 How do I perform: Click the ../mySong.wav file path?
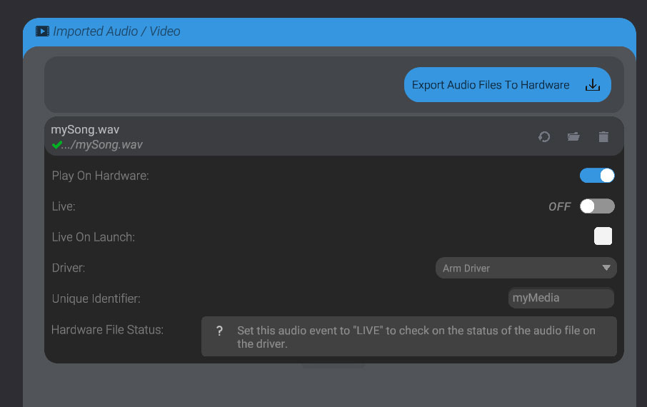tap(102, 145)
